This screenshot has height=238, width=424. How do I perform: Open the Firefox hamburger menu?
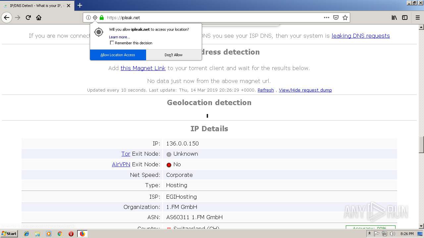(x=417, y=18)
